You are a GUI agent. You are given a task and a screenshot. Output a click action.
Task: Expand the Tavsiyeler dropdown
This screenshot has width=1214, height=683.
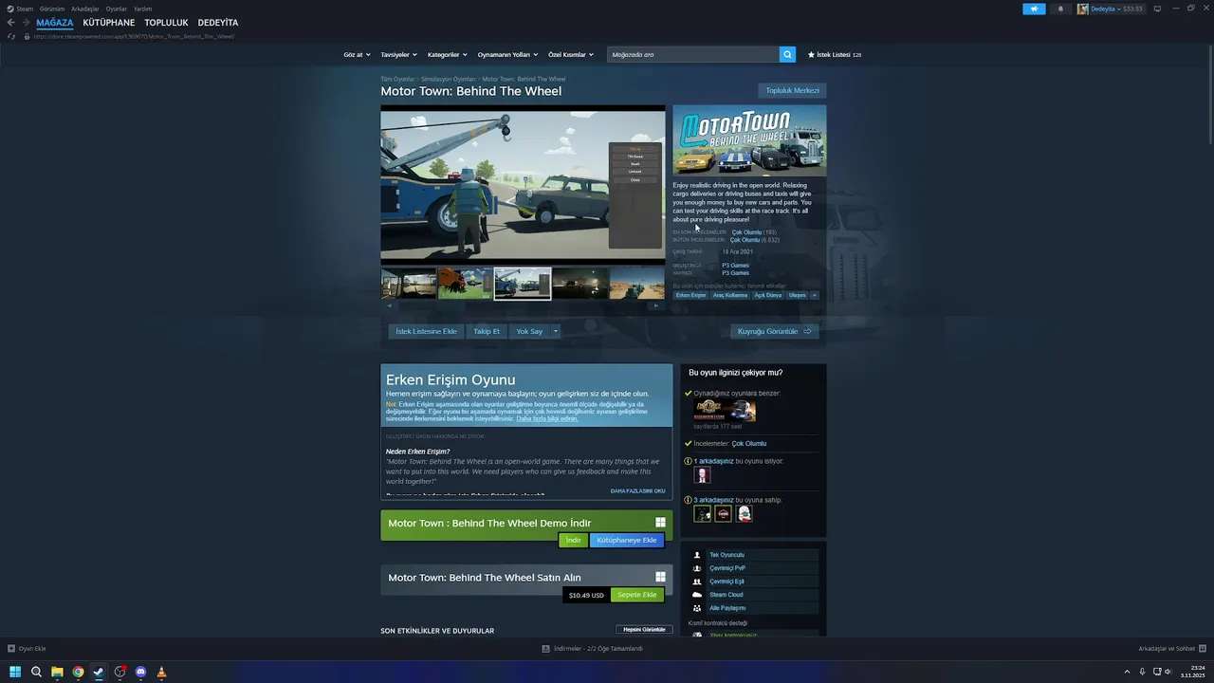(399, 55)
